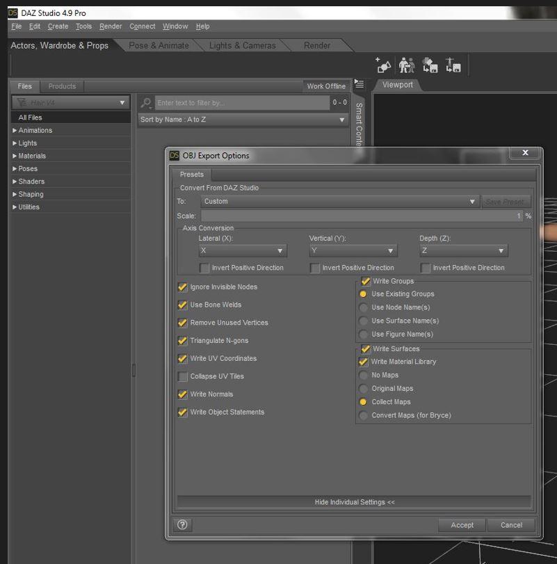557x564 pixels.
Task: Disable Triangulate N-gons
Action: [x=183, y=341]
